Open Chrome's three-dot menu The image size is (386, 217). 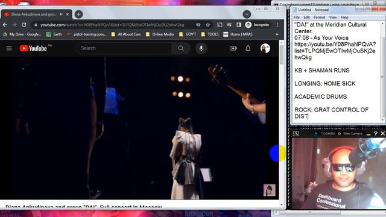[x=277, y=25]
